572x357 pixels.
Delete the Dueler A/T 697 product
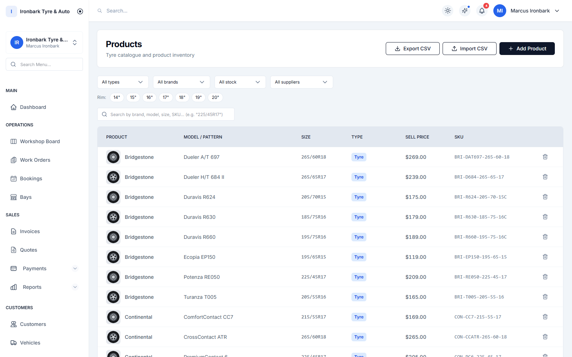coord(545,157)
